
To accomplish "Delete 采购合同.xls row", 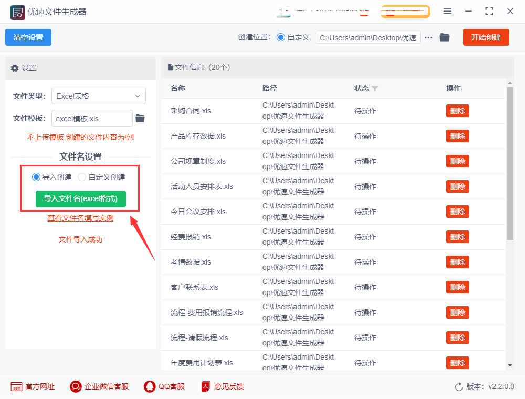I will click(457, 111).
